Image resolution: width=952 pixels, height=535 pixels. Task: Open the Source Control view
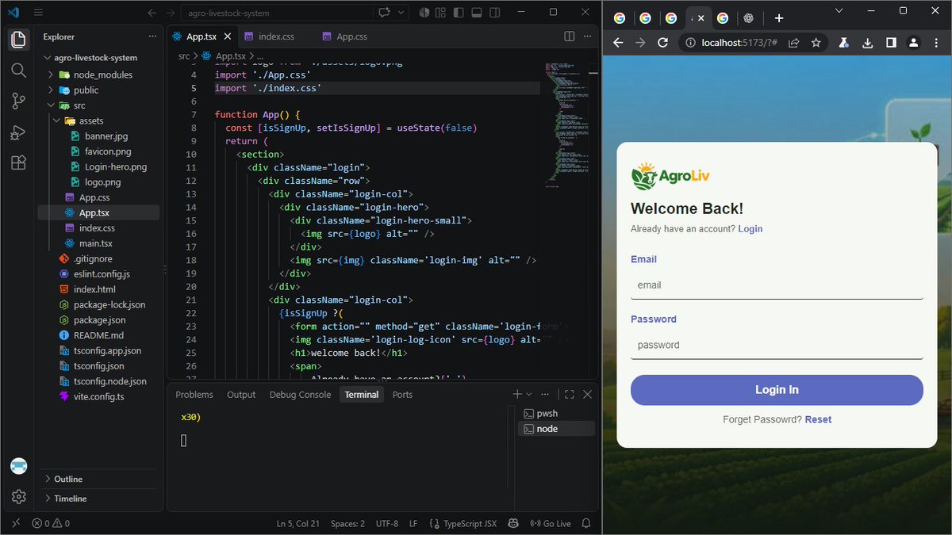19,101
